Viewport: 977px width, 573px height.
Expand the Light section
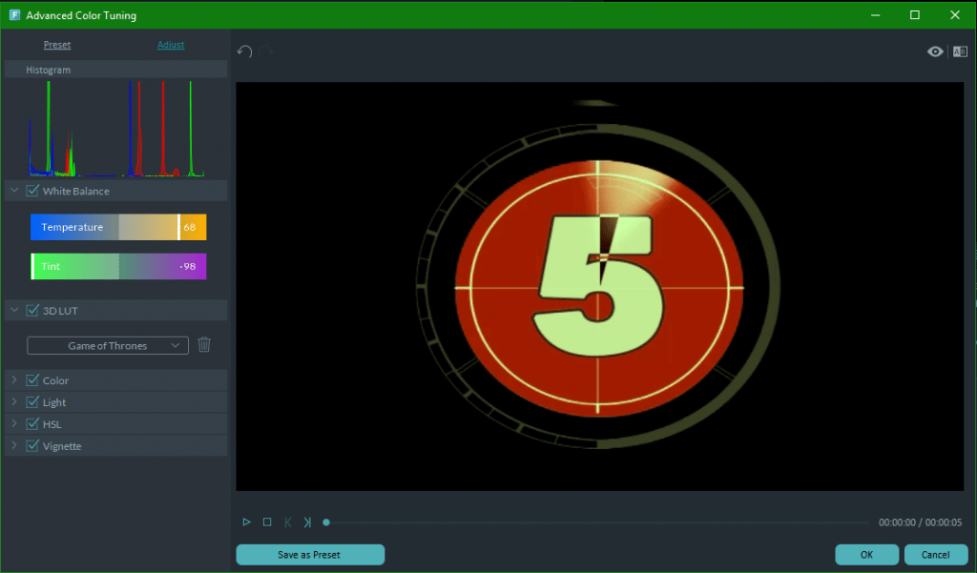coord(14,401)
